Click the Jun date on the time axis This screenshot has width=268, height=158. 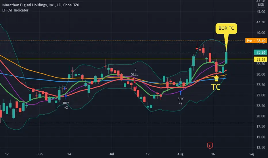point(39,154)
